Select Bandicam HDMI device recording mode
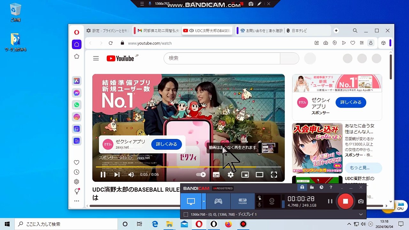 tap(243, 201)
